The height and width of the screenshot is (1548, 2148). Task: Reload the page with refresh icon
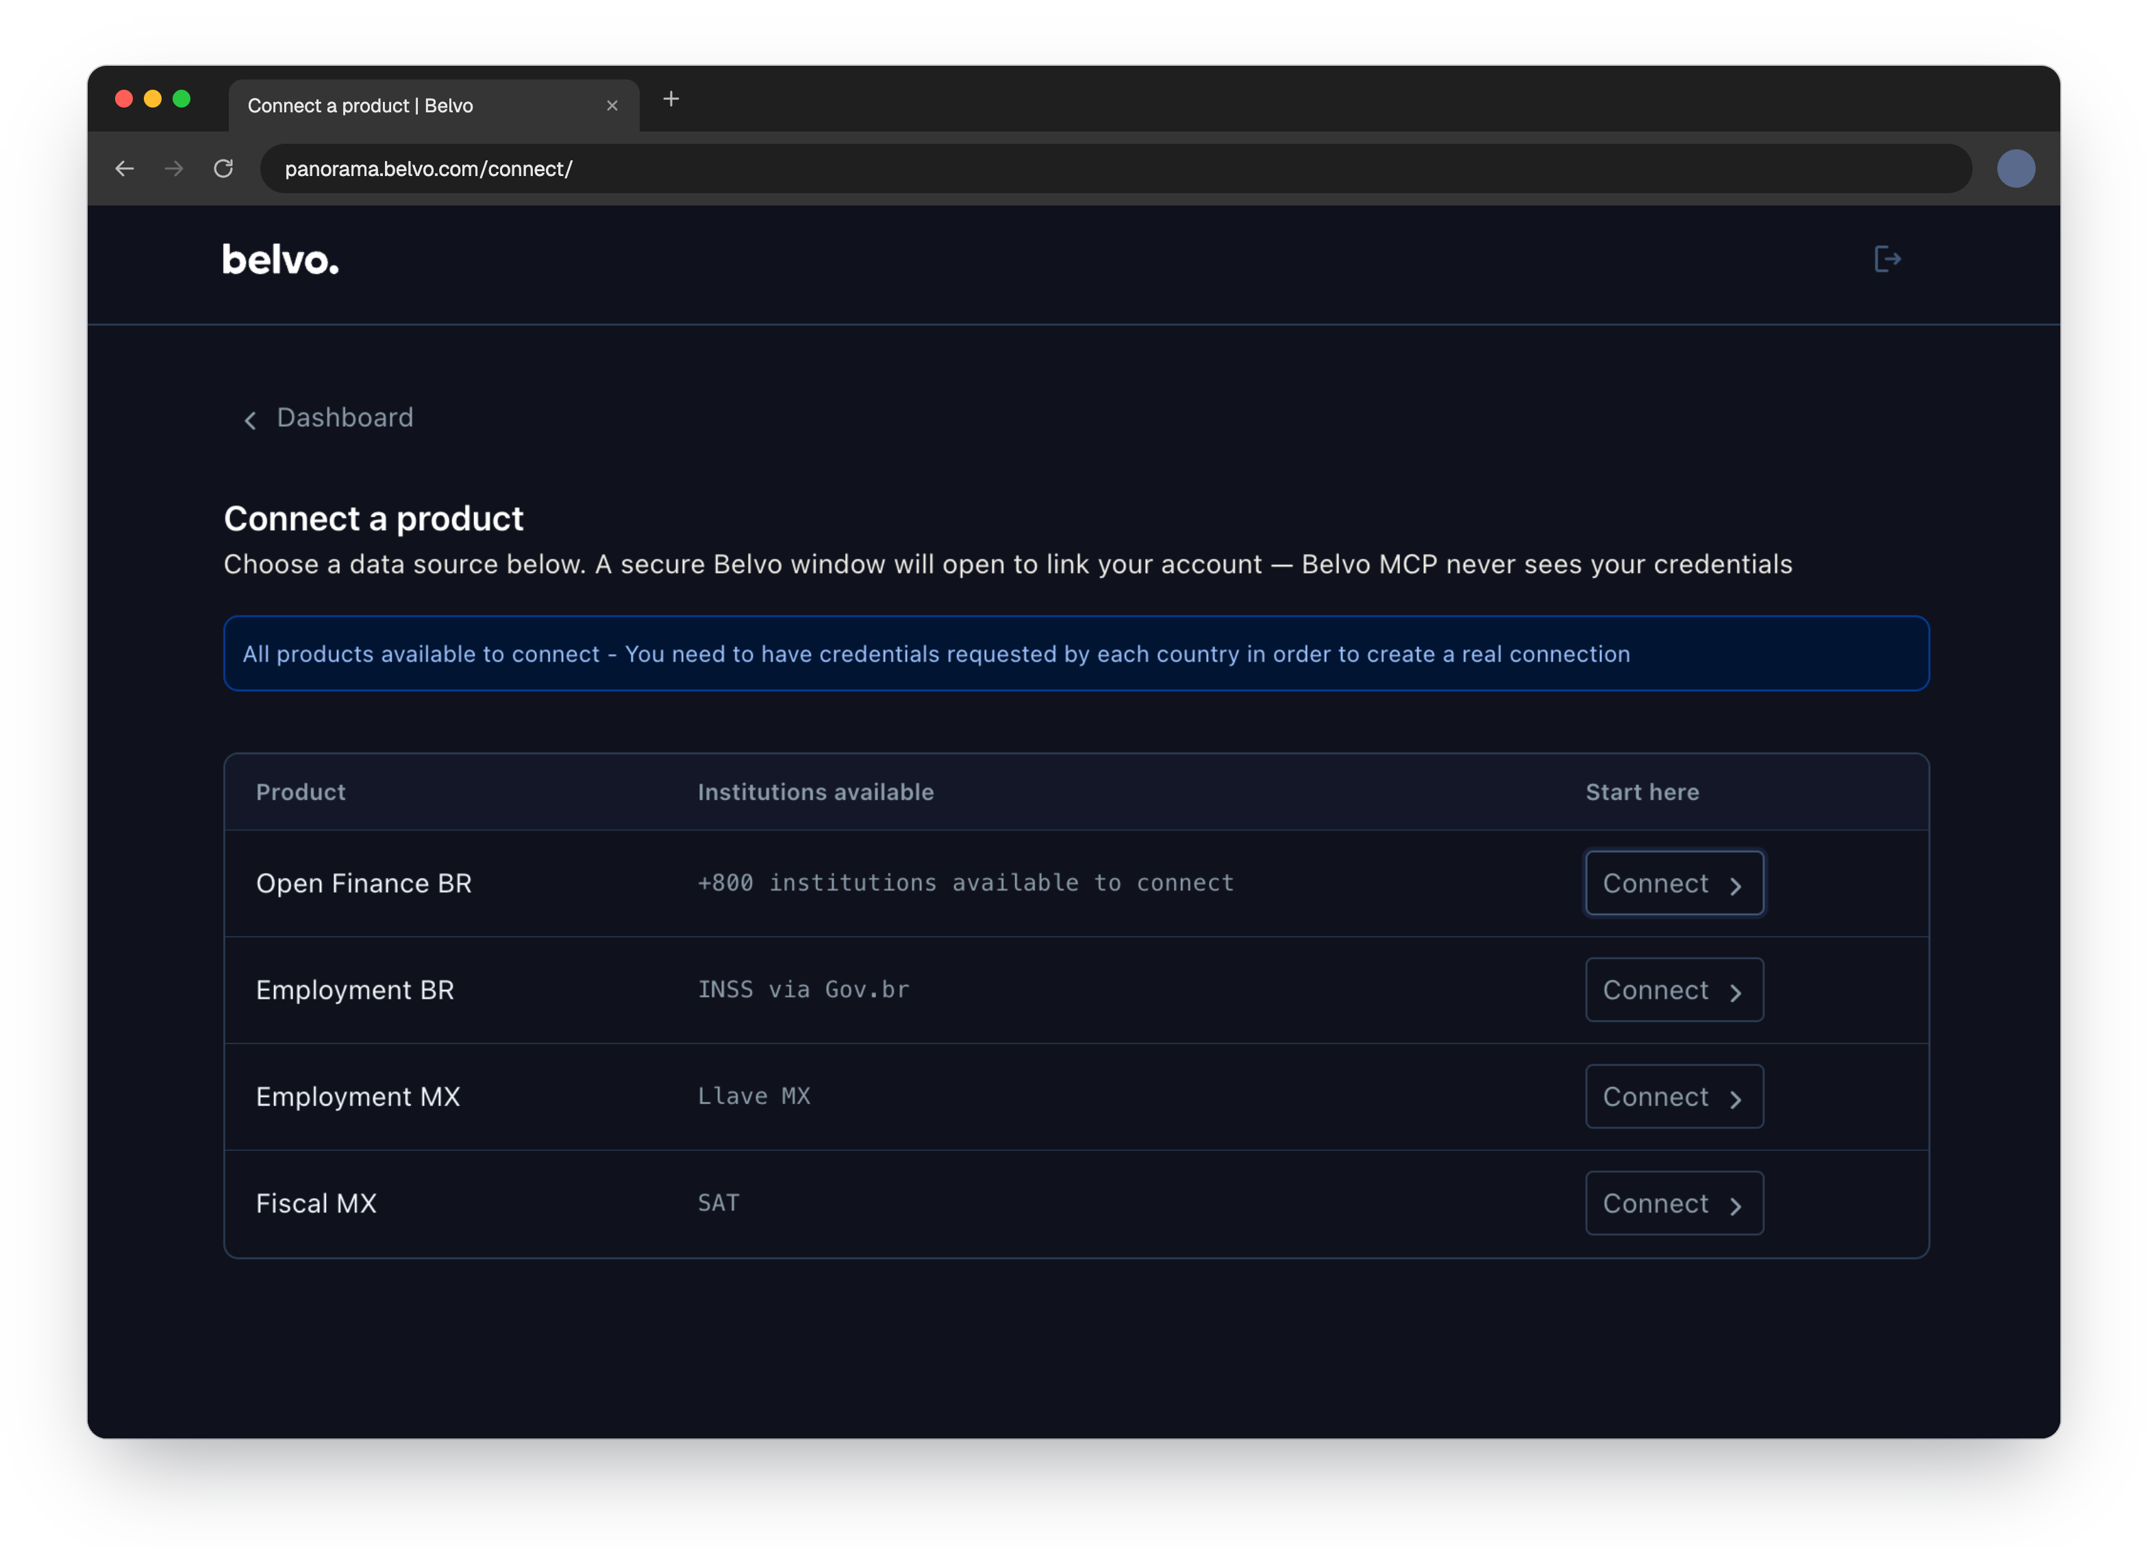(223, 168)
